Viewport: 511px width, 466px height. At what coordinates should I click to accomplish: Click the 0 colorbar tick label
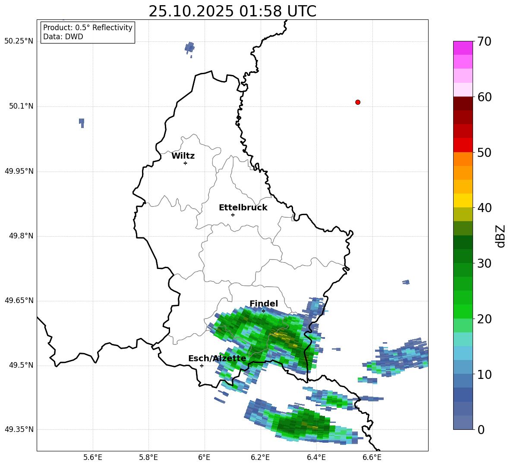[x=481, y=429]
